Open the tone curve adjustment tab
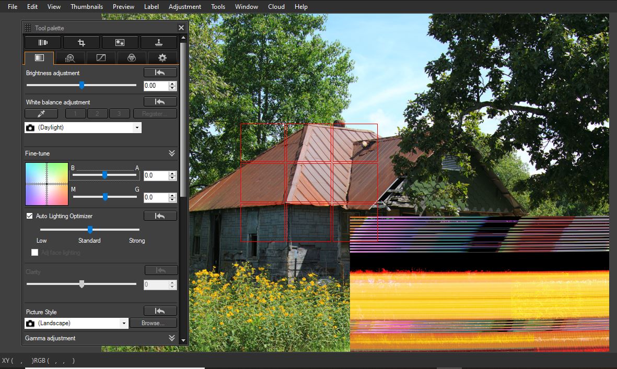The image size is (617, 369). coord(101,58)
